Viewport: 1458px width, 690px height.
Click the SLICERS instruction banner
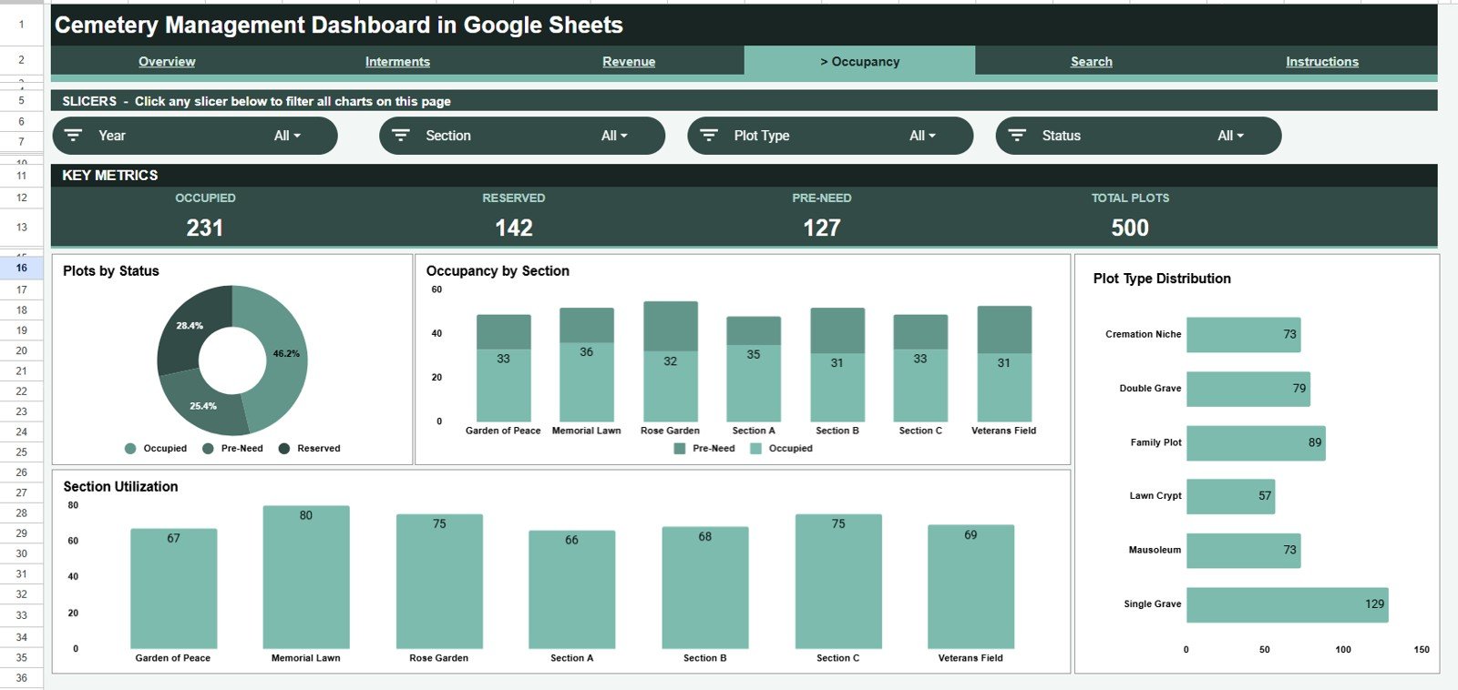coord(744,101)
